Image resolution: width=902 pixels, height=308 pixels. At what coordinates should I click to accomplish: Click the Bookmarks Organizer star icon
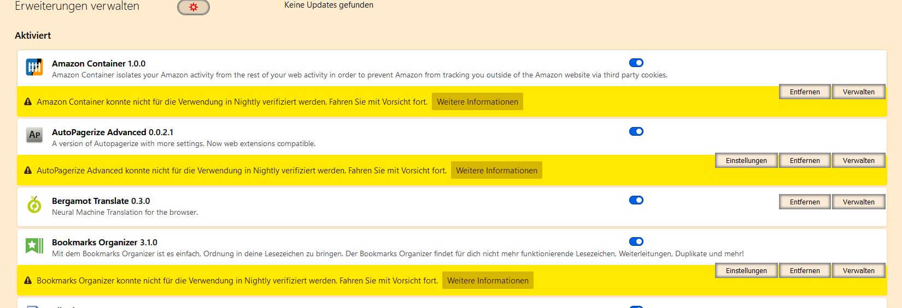pyautogui.click(x=34, y=246)
